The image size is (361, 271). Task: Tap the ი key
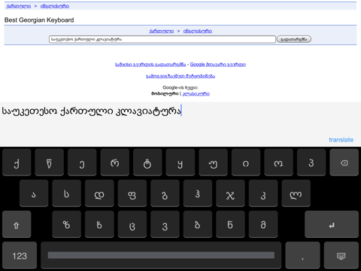[246, 163]
